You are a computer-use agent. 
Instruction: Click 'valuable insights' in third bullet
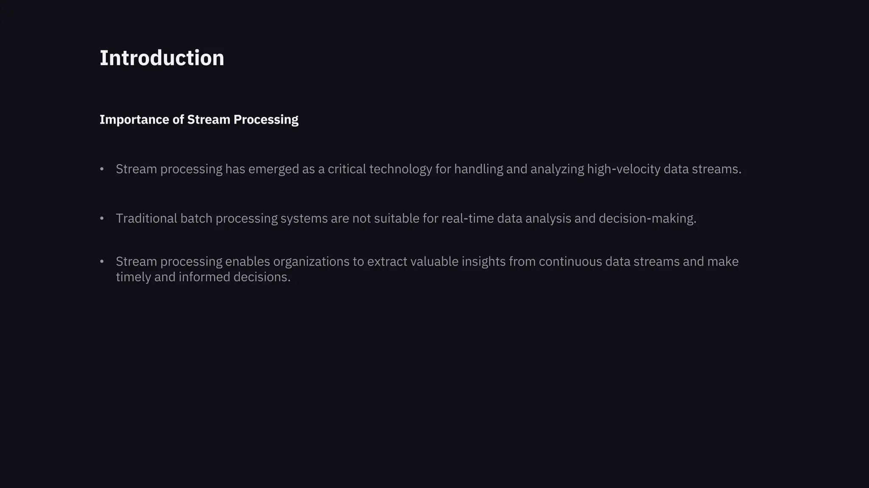point(458,261)
